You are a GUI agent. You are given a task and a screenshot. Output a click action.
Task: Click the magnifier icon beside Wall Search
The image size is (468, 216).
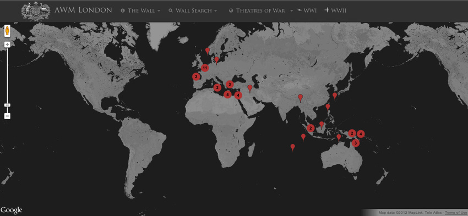coord(171,10)
